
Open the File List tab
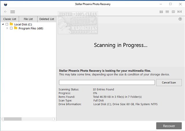click(28, 19)
